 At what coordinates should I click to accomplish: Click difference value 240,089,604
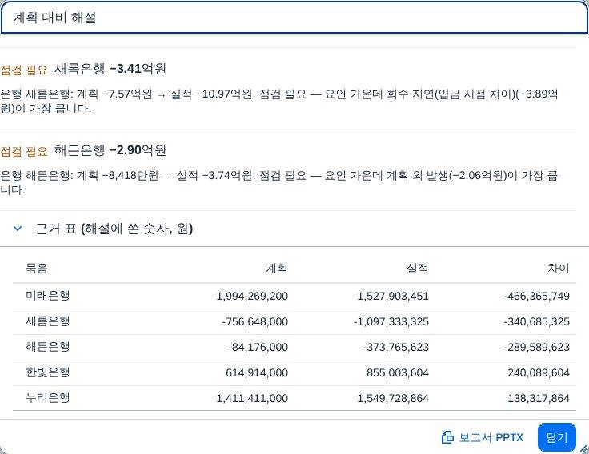(539, 372)
